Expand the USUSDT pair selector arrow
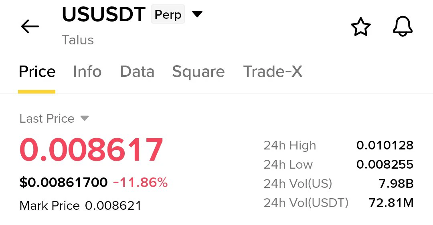Screen dimensions: 433x225 [197, 14]
